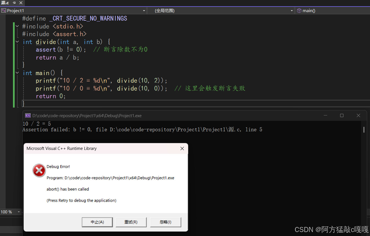Viewport: 370px width, 236px height.
Task: Open the 100 % zoom dropdown
Action: click(19, 212)
